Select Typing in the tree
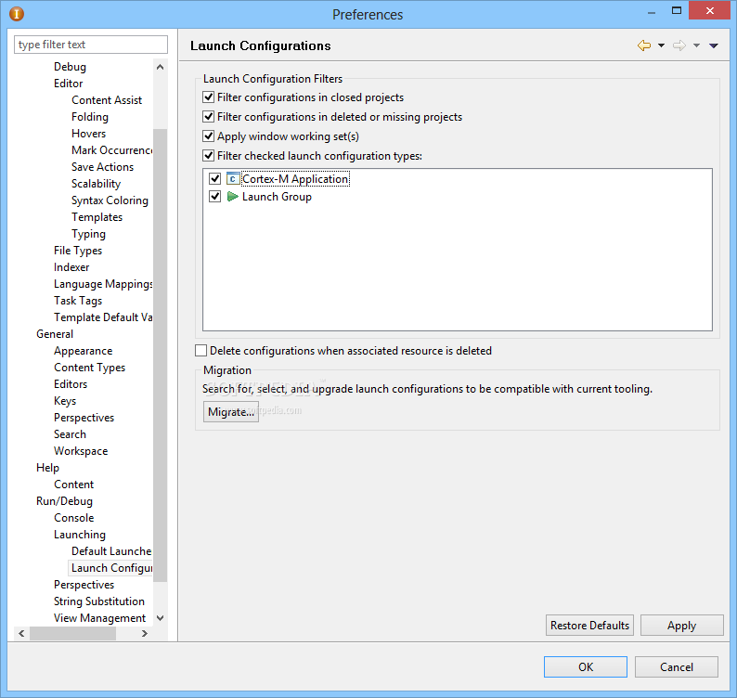 coord(88,234)
